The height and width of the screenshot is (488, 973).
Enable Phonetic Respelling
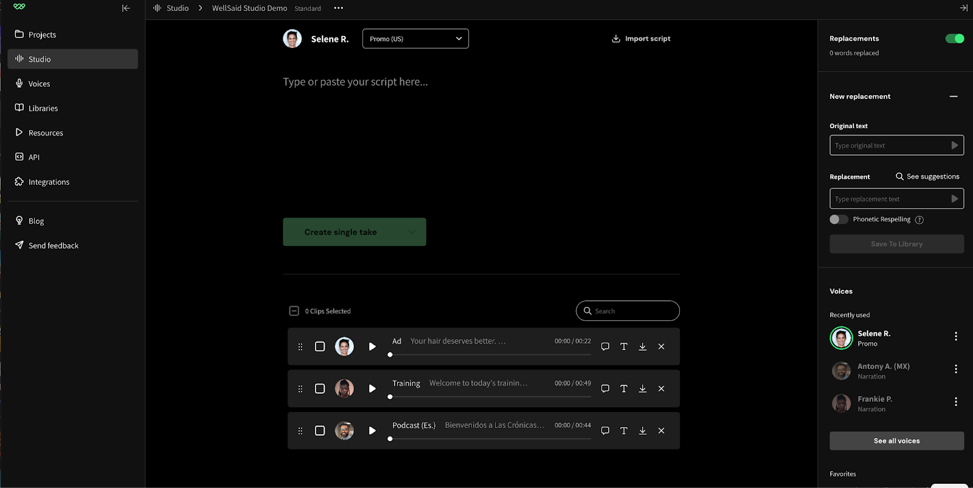coord(839,219)
